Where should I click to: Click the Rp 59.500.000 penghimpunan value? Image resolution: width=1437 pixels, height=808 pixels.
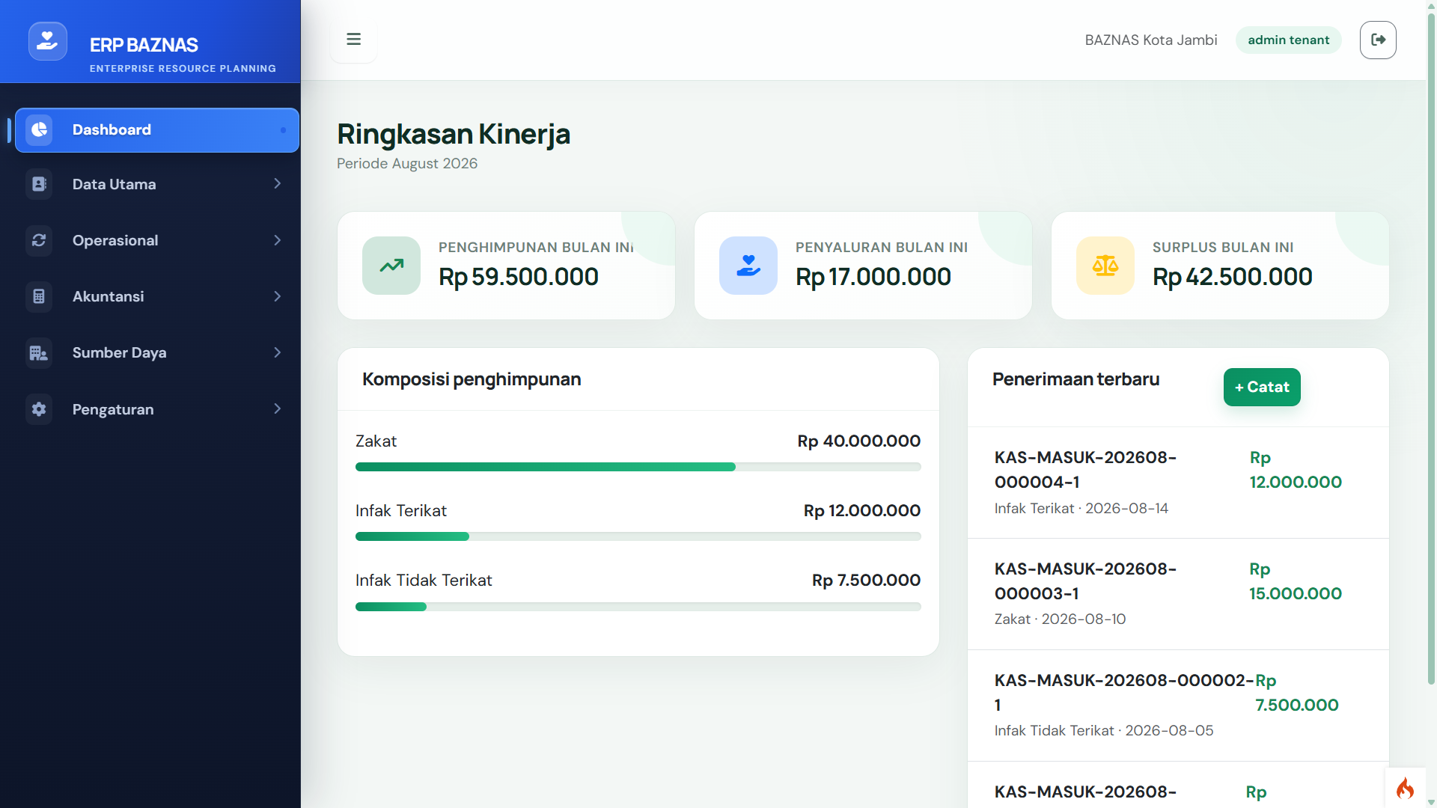[519, 277]
